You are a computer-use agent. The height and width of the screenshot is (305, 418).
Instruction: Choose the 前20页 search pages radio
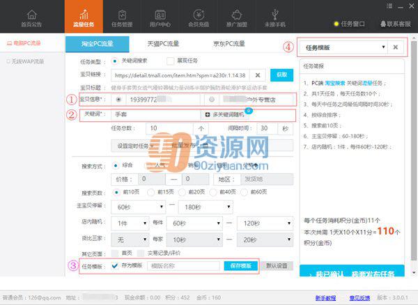[182, 192]
